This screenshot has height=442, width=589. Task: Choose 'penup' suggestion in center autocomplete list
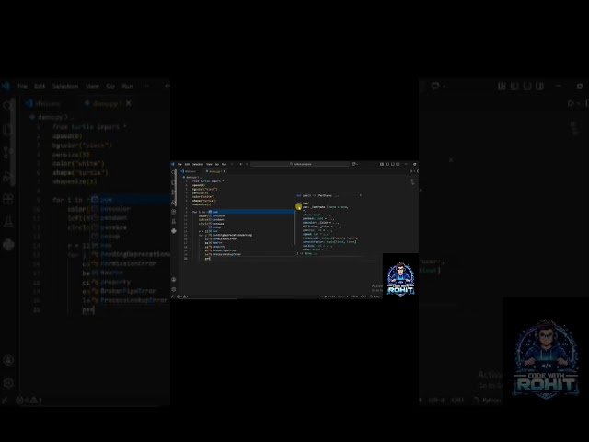tap(251, 227)
